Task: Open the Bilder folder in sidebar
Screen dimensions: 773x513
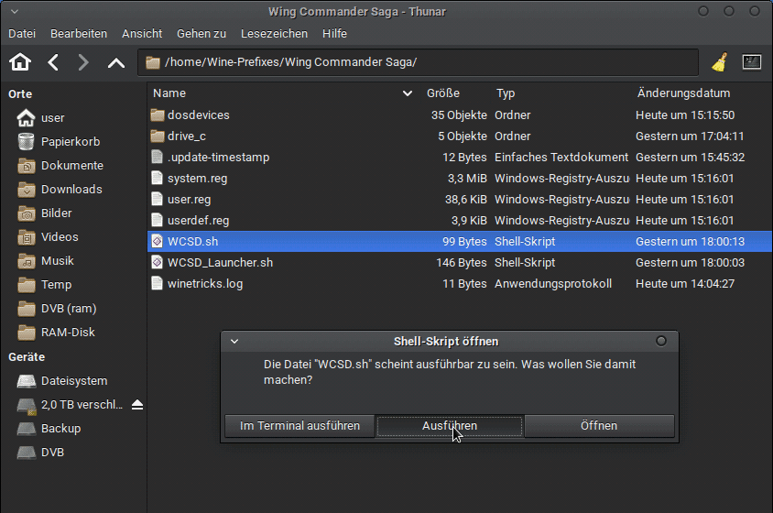Action: click(44, 213)
